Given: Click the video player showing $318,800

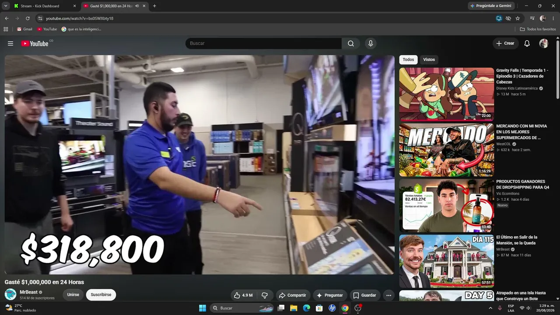Looking at the screenshot, I should point(199,164).
